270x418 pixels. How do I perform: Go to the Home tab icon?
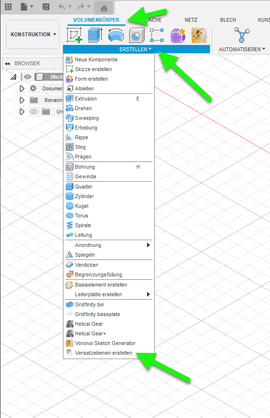coord(104,9)
